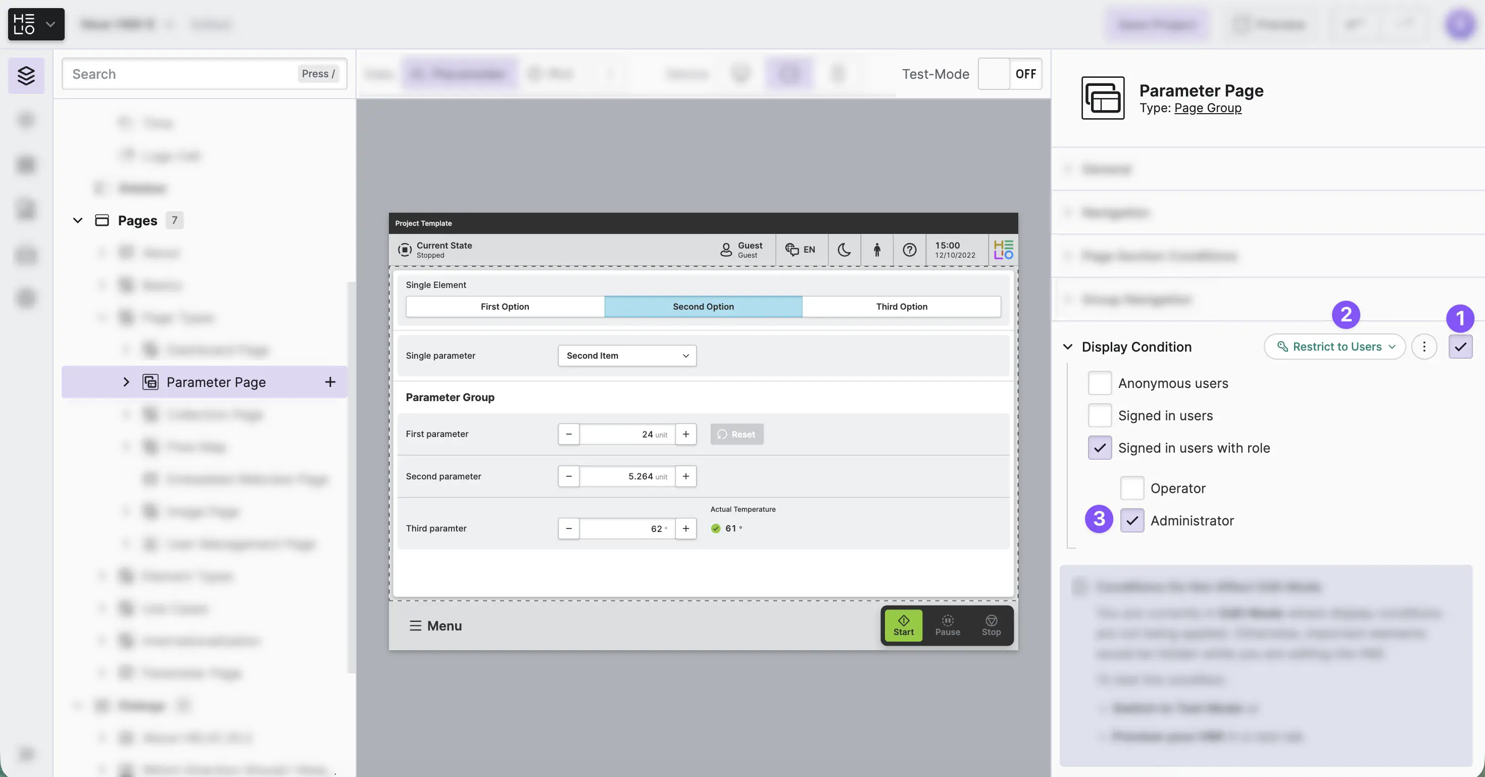Click the accessibility person icon
1485x777 pixels.
pos(877,250)
